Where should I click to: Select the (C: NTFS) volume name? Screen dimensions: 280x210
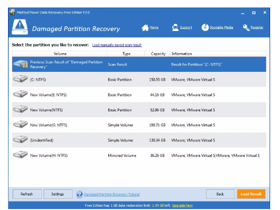pos(38,80)
